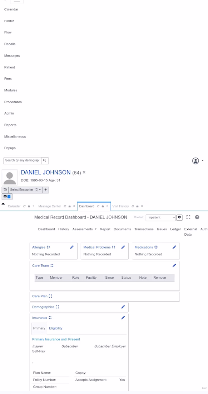Open the Recalls main menu item

pos(10,44)
